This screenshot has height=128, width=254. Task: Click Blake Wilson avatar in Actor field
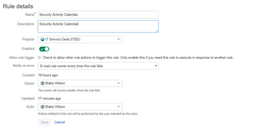point(43,107)
